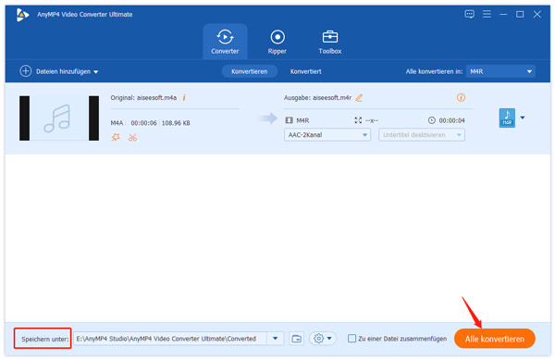The height and width of the screenshot is (360, 555).
Task: Open the settings gear dropdown
Action: click(x=323, y=339)
